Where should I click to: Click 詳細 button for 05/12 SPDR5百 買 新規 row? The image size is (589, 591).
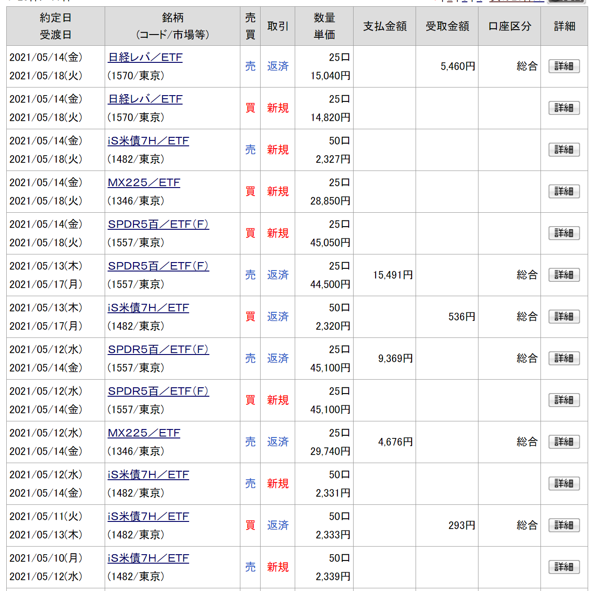(x=564, y=400)
